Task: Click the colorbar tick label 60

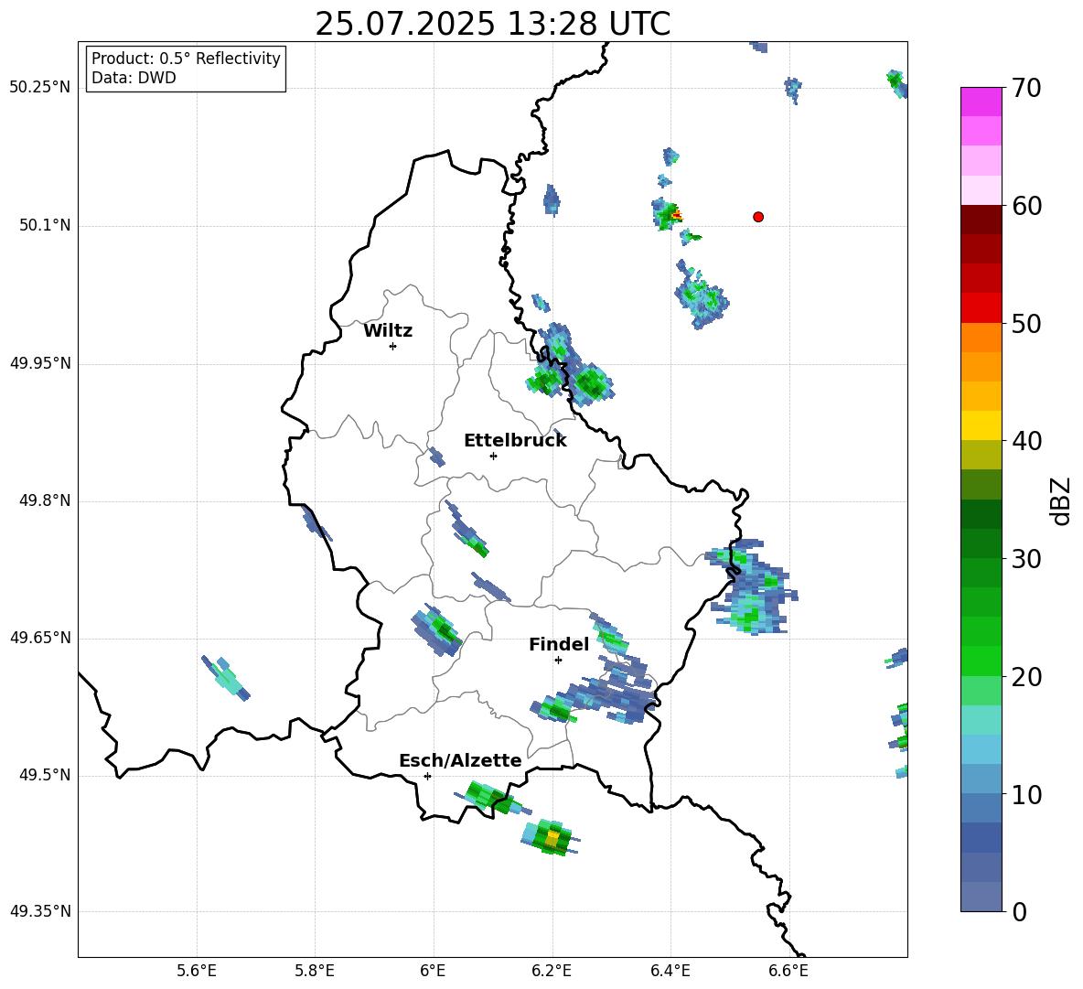Action: [1026, 206]
